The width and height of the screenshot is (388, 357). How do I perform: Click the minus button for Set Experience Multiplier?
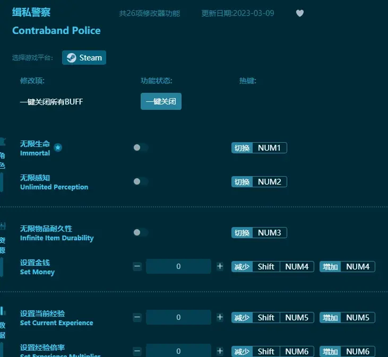coord(137,351)
